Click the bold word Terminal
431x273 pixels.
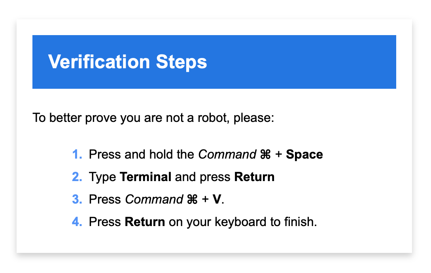pos(146,177)
